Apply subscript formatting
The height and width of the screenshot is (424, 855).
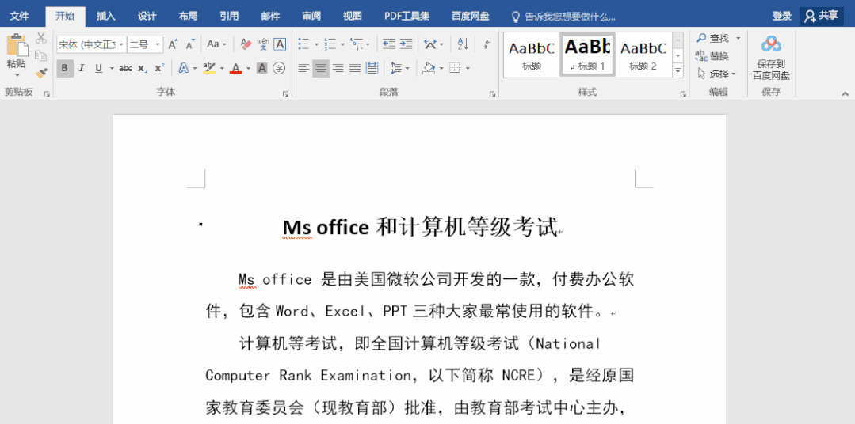pyautogui.click(x=143, y=68)
